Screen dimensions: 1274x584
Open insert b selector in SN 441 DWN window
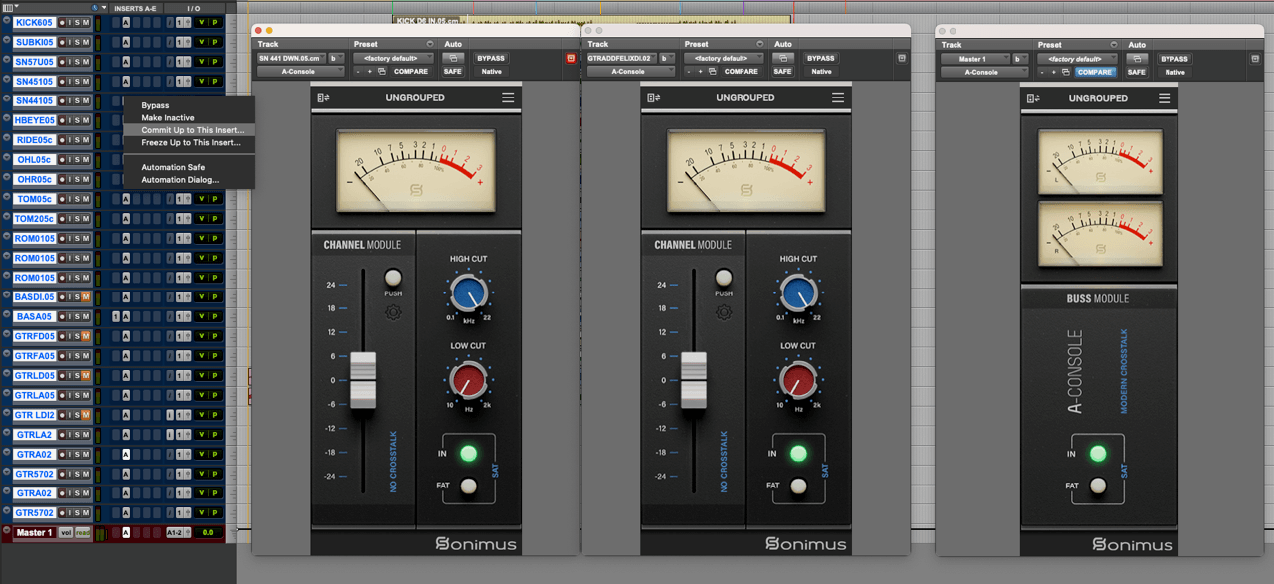337,58
